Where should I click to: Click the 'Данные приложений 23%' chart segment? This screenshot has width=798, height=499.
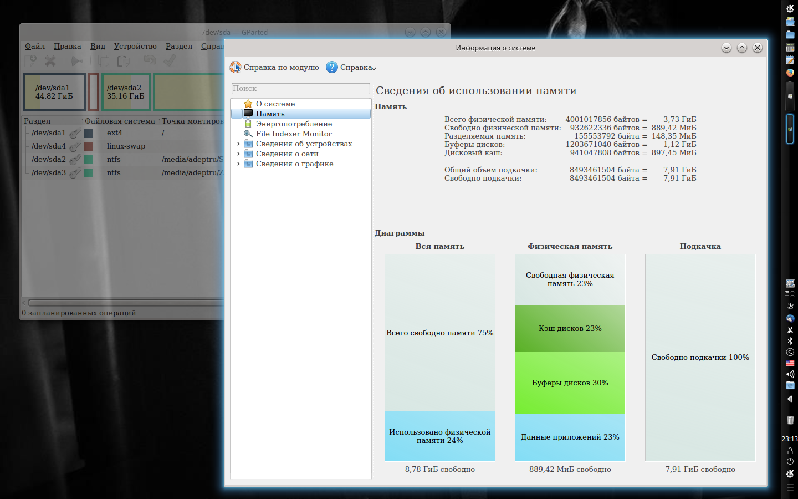tap(570, 437)
